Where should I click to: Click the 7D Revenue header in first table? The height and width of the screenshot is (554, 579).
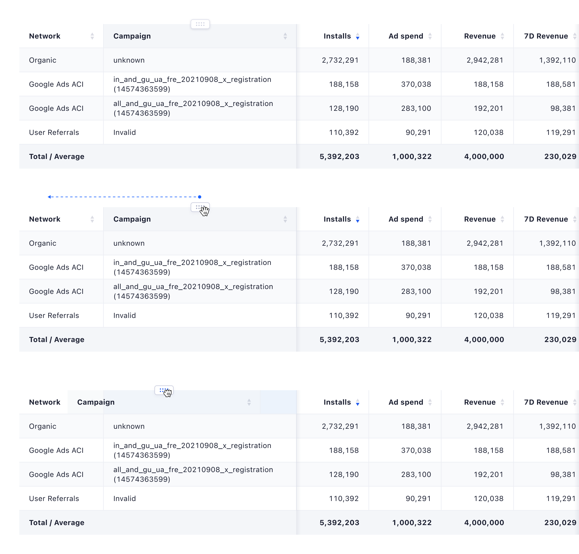[546, 36]
